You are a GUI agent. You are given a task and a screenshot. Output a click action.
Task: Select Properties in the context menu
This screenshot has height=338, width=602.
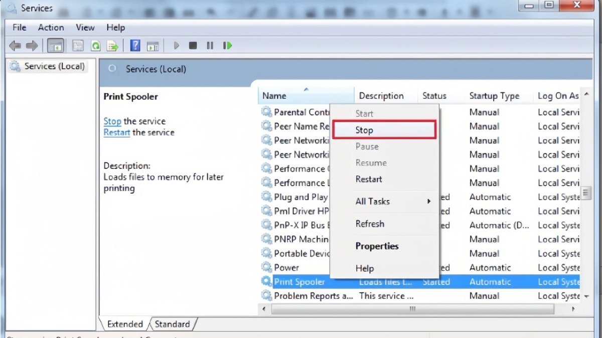(377, 246)
